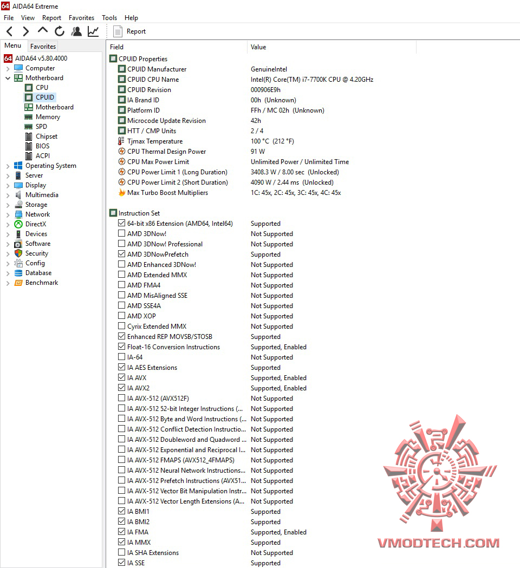520x568 pixels.
Task: Click the Report button in the toolbar
Action: tap(129, 31)
